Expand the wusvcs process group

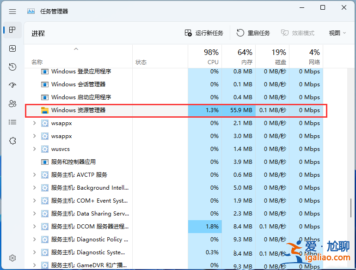tap(35, 149)
